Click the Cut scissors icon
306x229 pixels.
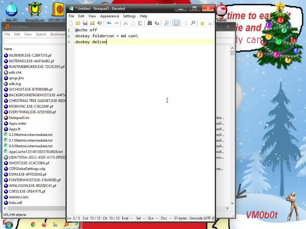126,23
